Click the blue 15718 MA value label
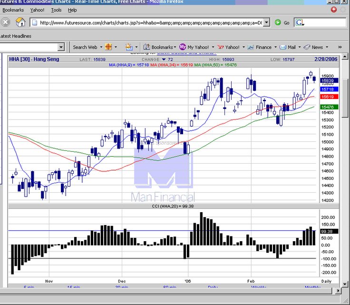 (329, 89)
